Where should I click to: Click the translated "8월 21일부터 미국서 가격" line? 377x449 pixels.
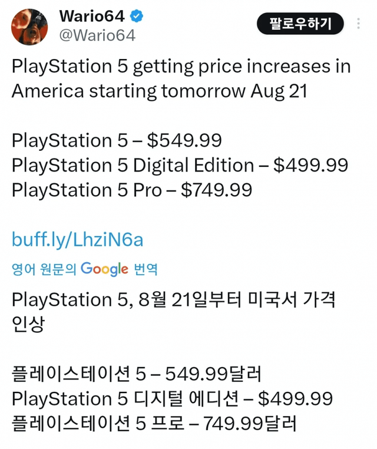click(x=174, y=299)
